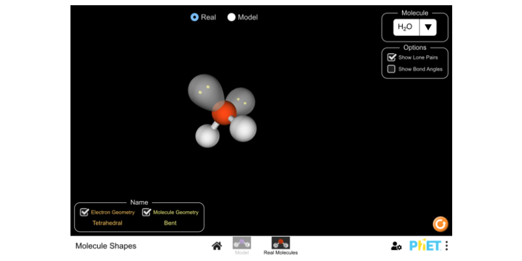This screenshot has height=261, width=522.
Task: Select the Model radio button
Action: (232, 17)
